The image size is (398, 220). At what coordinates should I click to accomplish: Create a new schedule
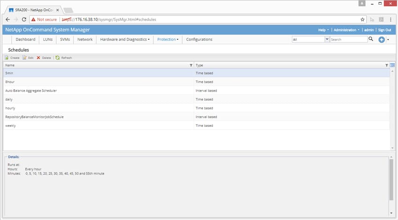12,58
